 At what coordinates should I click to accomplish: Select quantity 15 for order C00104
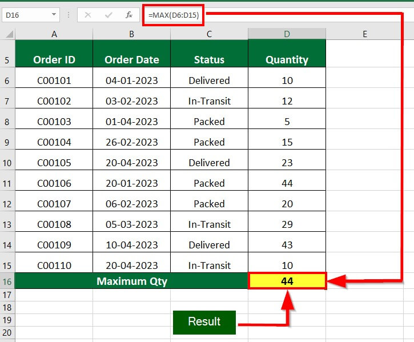287,139
